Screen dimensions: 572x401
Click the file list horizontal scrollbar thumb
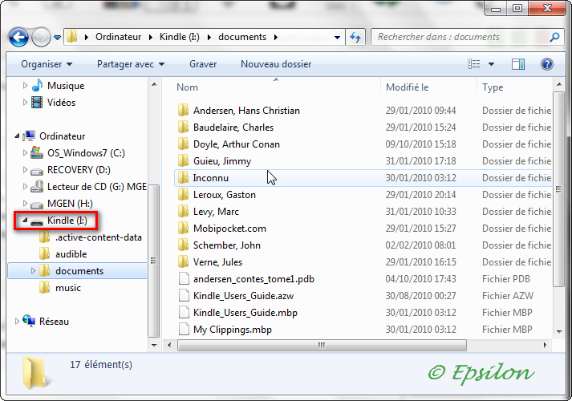click(x=322, y=345)
